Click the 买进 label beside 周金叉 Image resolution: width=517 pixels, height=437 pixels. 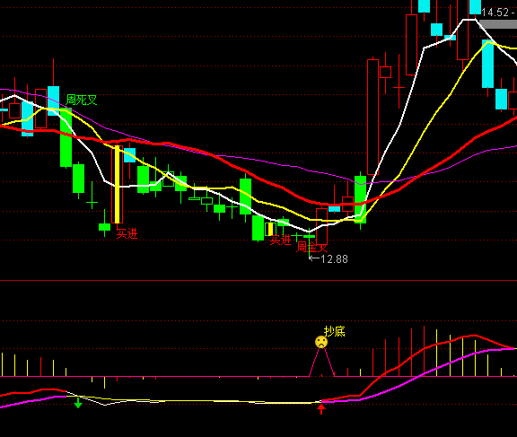(280, 240)
